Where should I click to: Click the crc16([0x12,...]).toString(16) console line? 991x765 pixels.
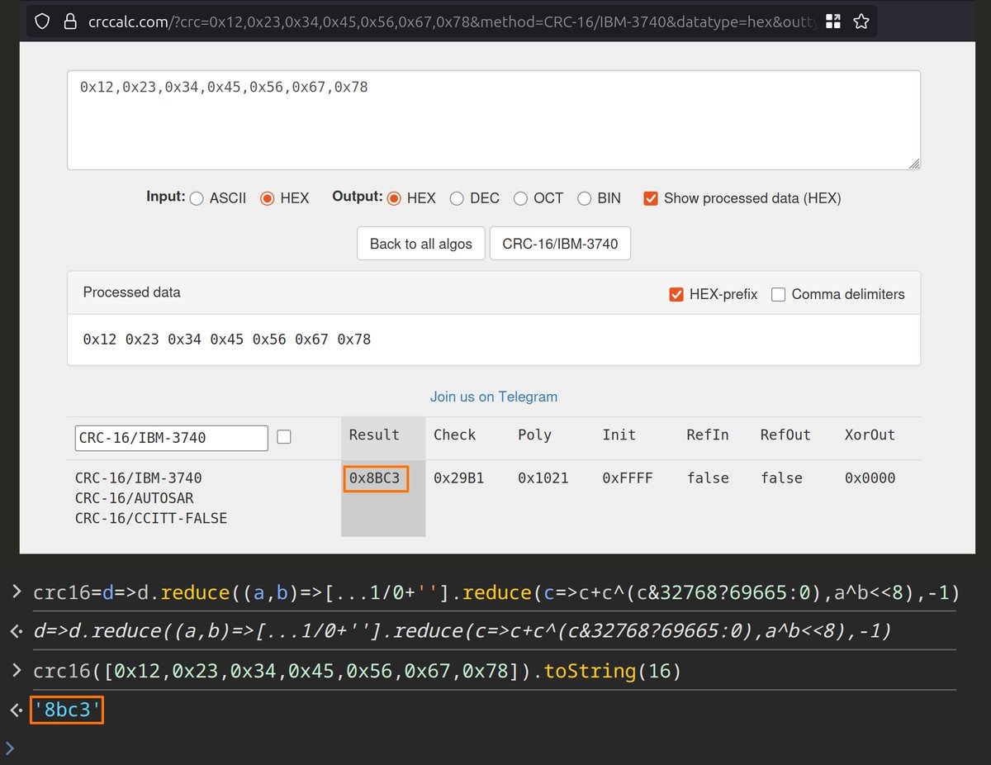pos(357,671)
